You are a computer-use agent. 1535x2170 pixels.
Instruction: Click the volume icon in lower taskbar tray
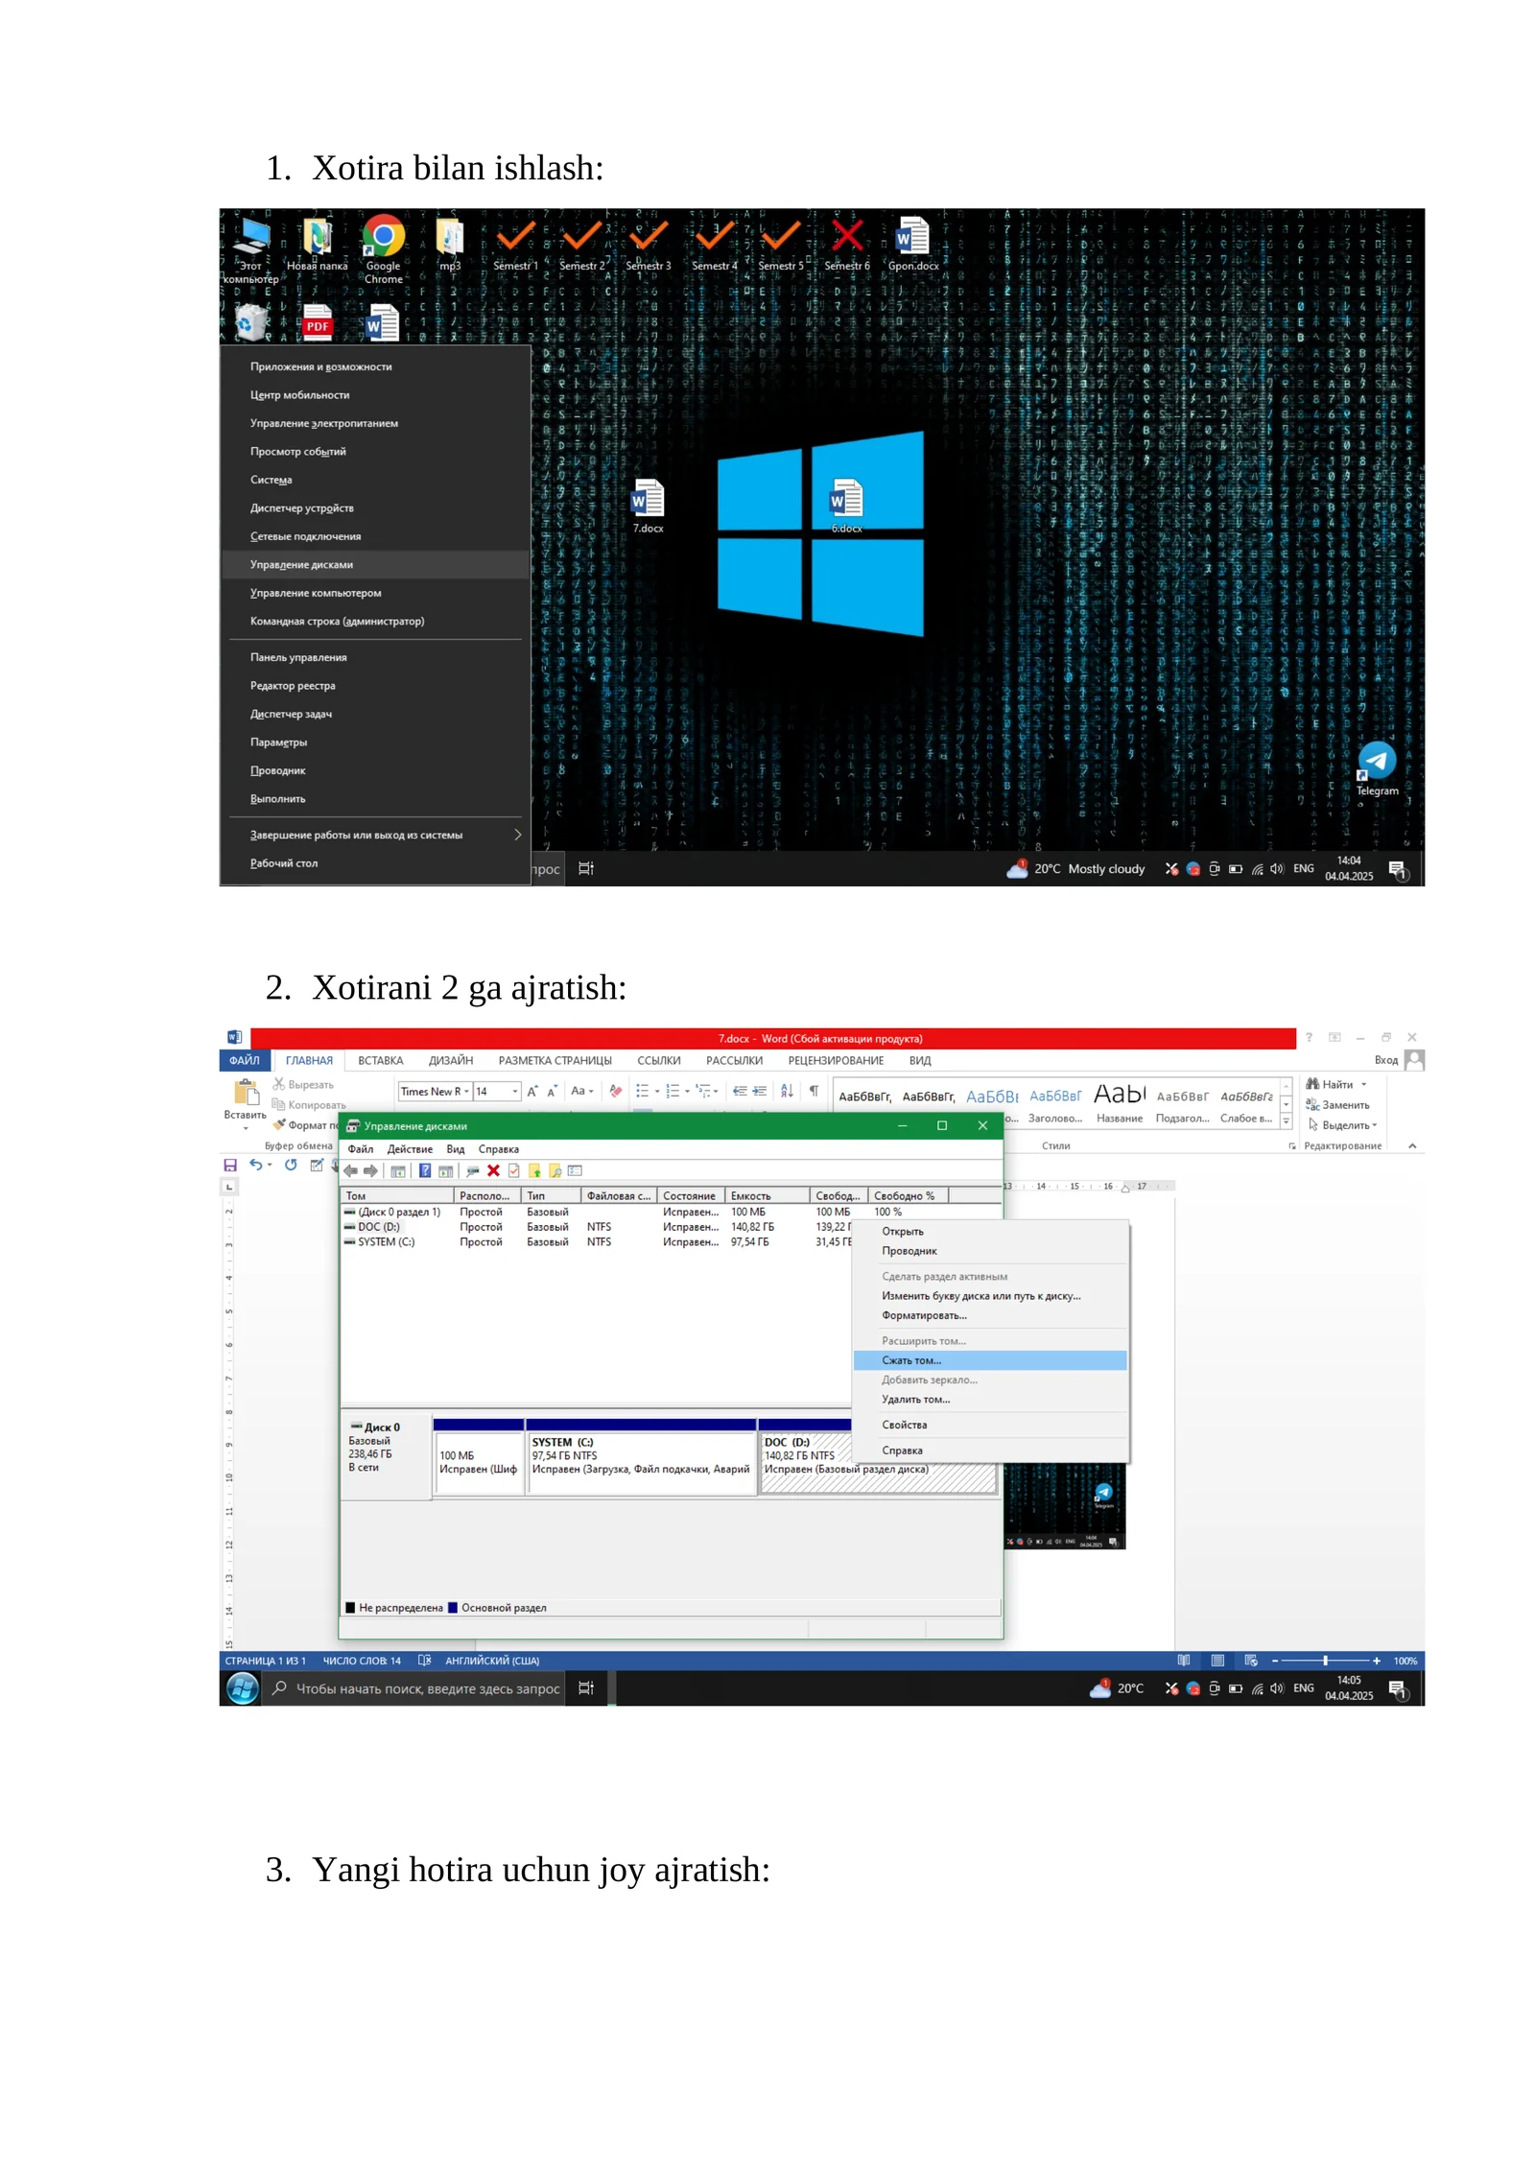click(x=1277, y=1688)
